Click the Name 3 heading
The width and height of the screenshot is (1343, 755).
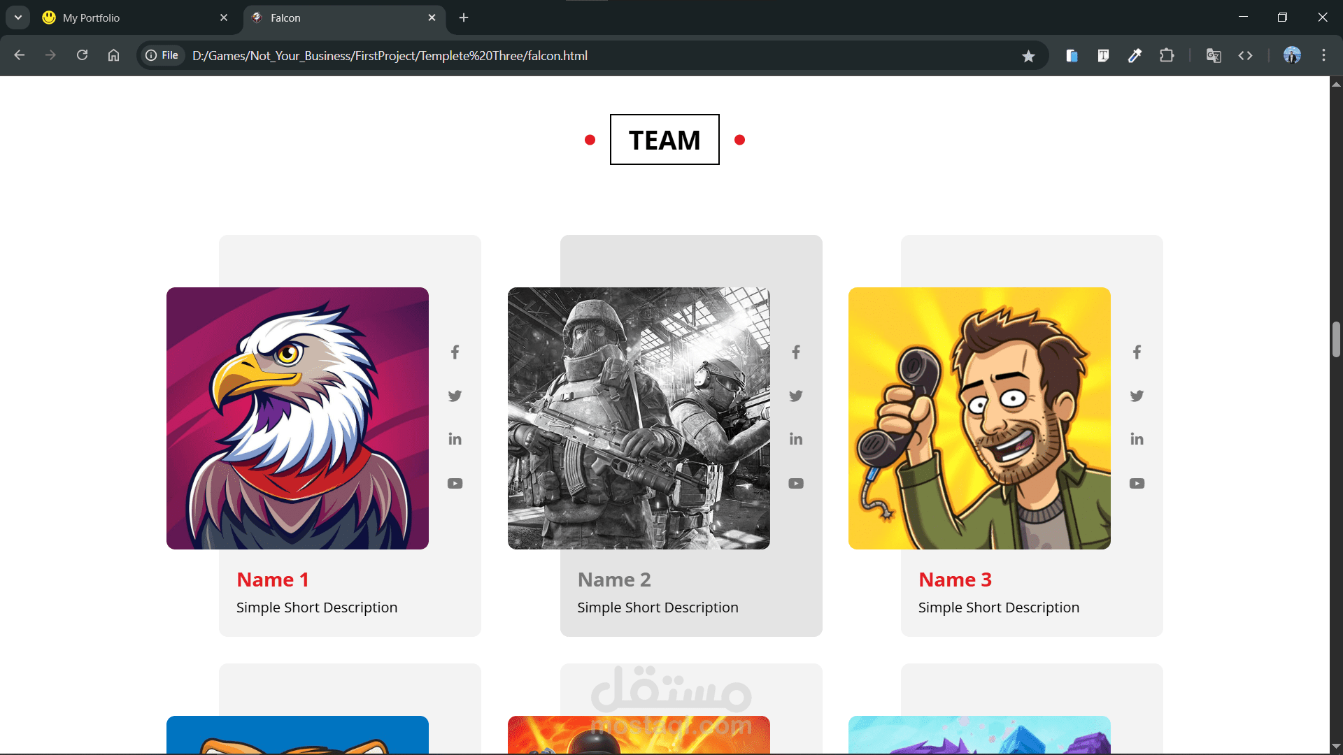point(955,580)
